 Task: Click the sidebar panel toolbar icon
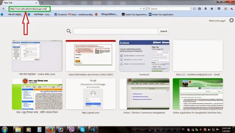(x=226, y=9)
